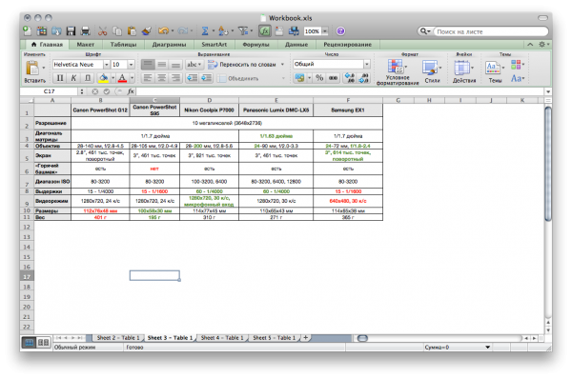
Task: Switch to the Макет ribbon tab
Action: click(x=86, y=45)
